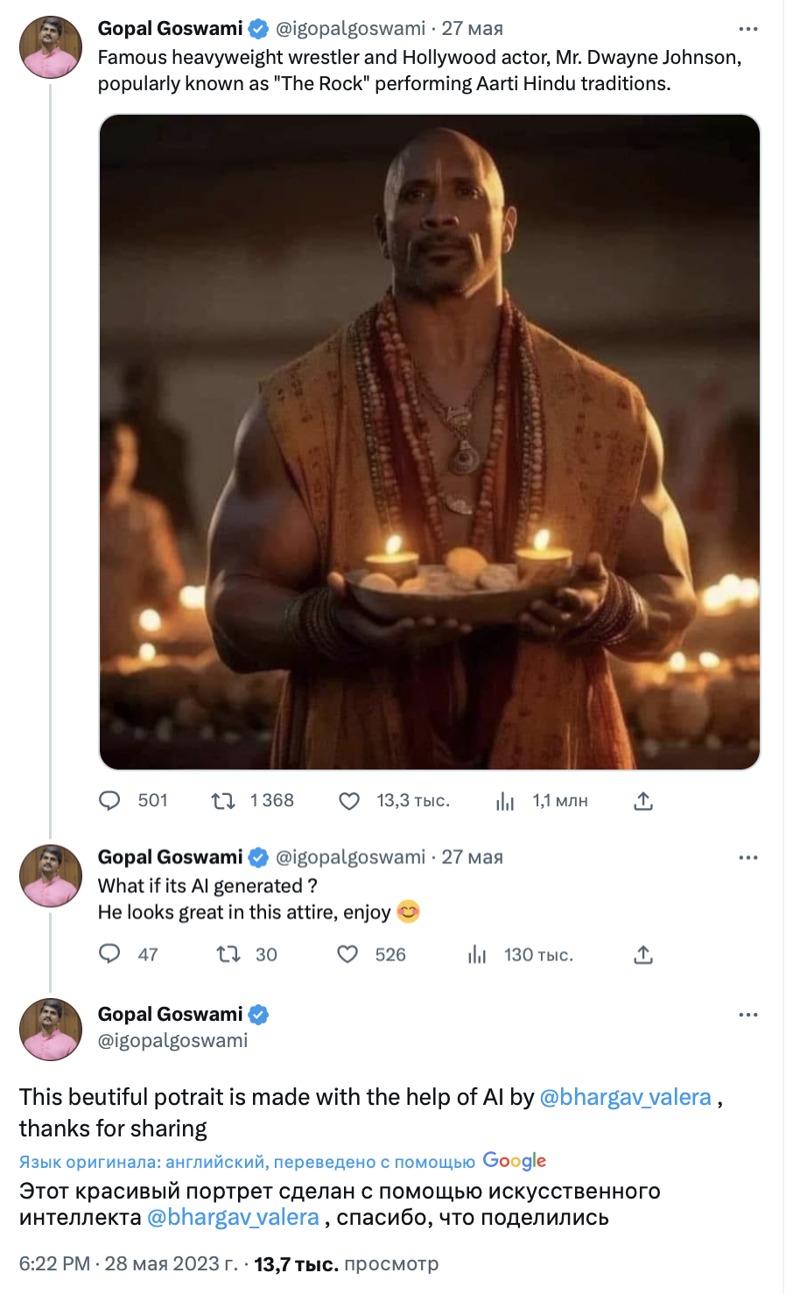Open @bhargav_valera mention in Russian translation
The height and width of the screenshot is (1294, 786).
[233, 1218]
